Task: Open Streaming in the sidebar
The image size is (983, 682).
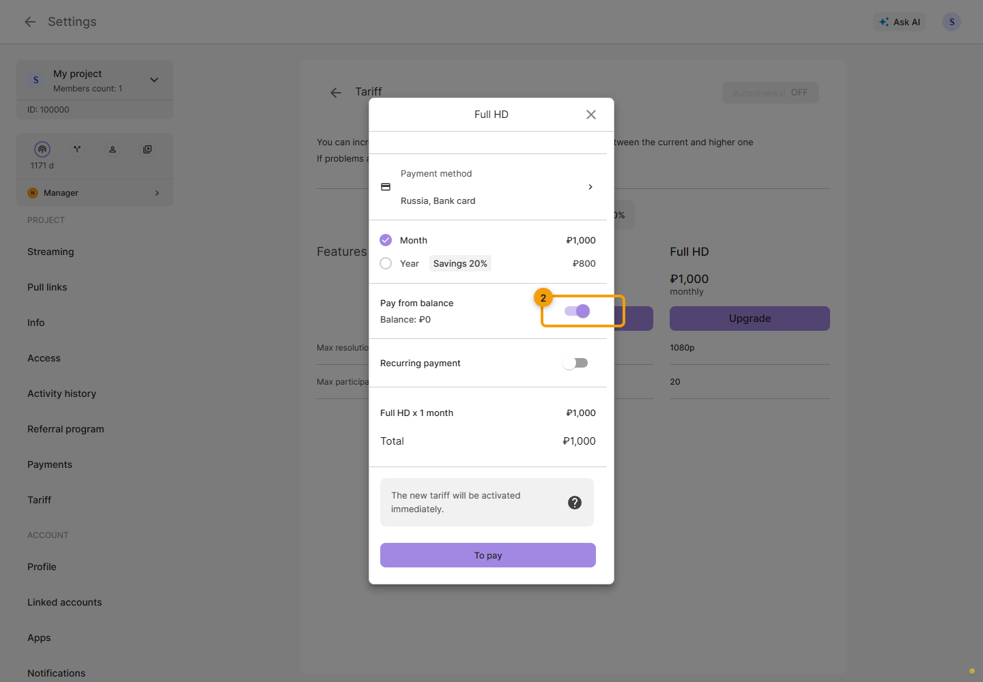Action: coord(51,252)
